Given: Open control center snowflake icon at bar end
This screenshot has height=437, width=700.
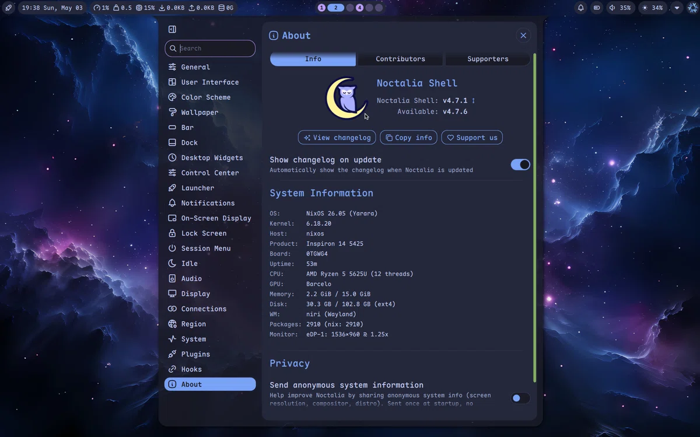Looking at the screenshot, I should pos(692,8).
